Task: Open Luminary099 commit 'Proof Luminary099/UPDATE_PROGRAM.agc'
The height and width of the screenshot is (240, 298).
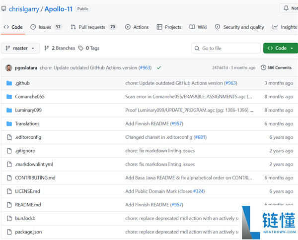Action: (189, 110)
